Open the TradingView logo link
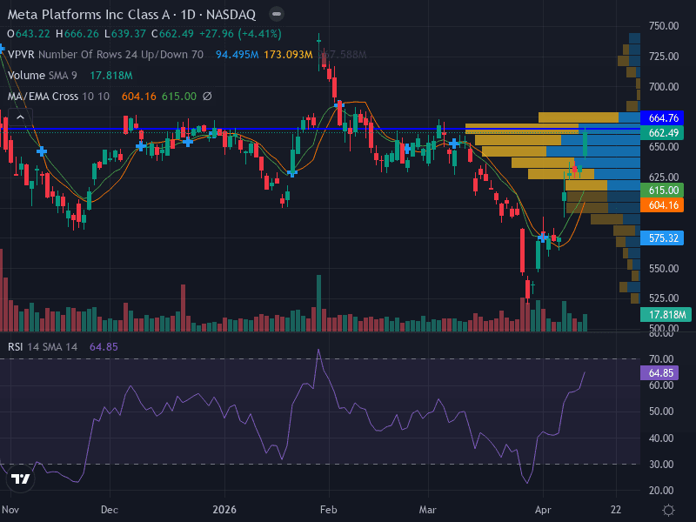The width and height of the screenshot is (696, 522). click(x=20, y=478)
